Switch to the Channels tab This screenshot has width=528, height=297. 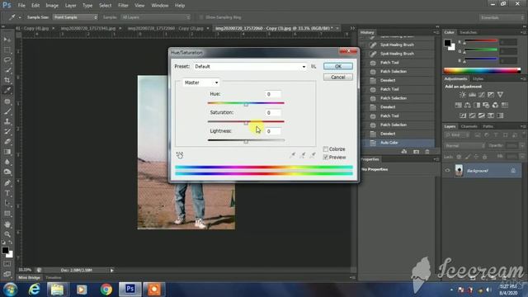coord(469,126)
